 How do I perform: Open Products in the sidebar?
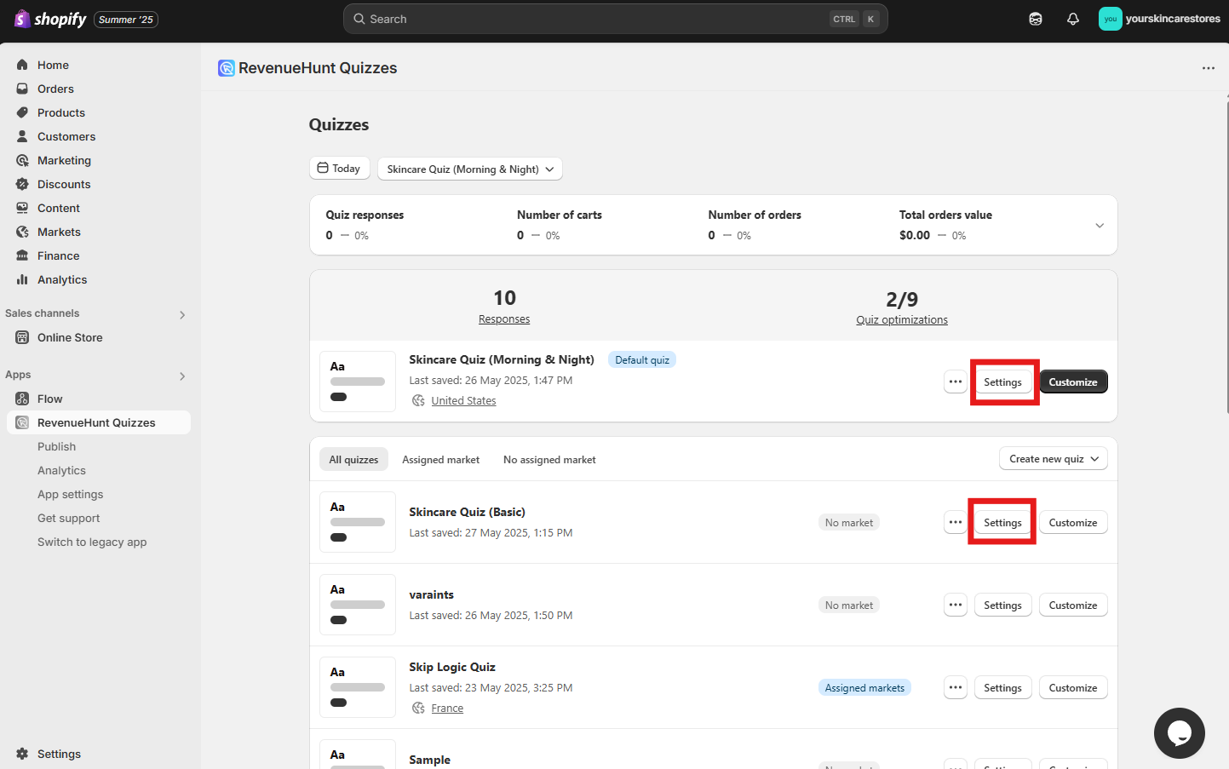pos(61,112)
